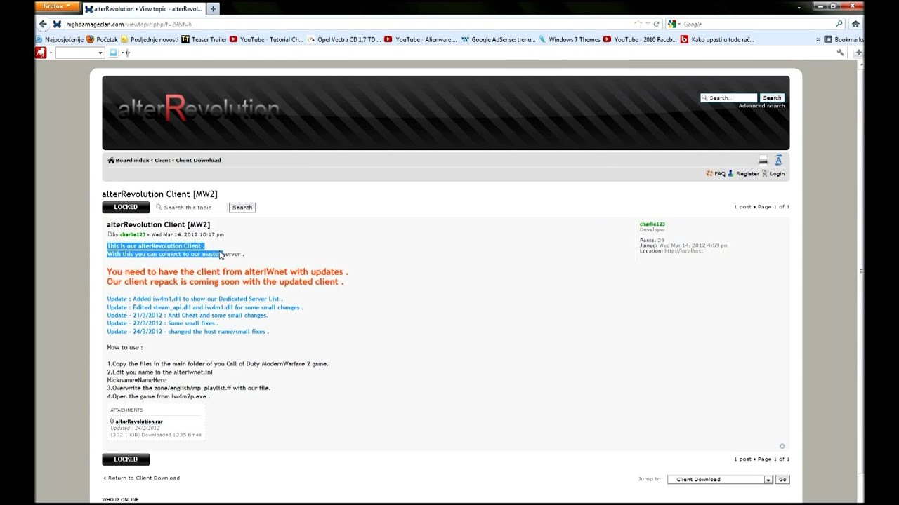Open the Advanced search link
This screenshot has height=505, width=899.
tap(761, 106)
